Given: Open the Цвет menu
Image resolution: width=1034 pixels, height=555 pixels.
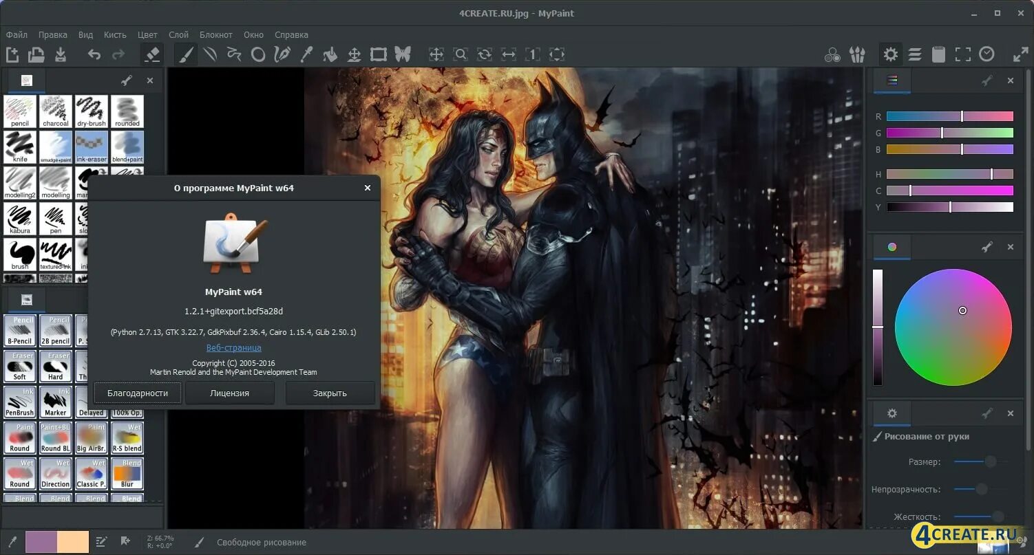Looking at the screenshot, I should 147,34.
